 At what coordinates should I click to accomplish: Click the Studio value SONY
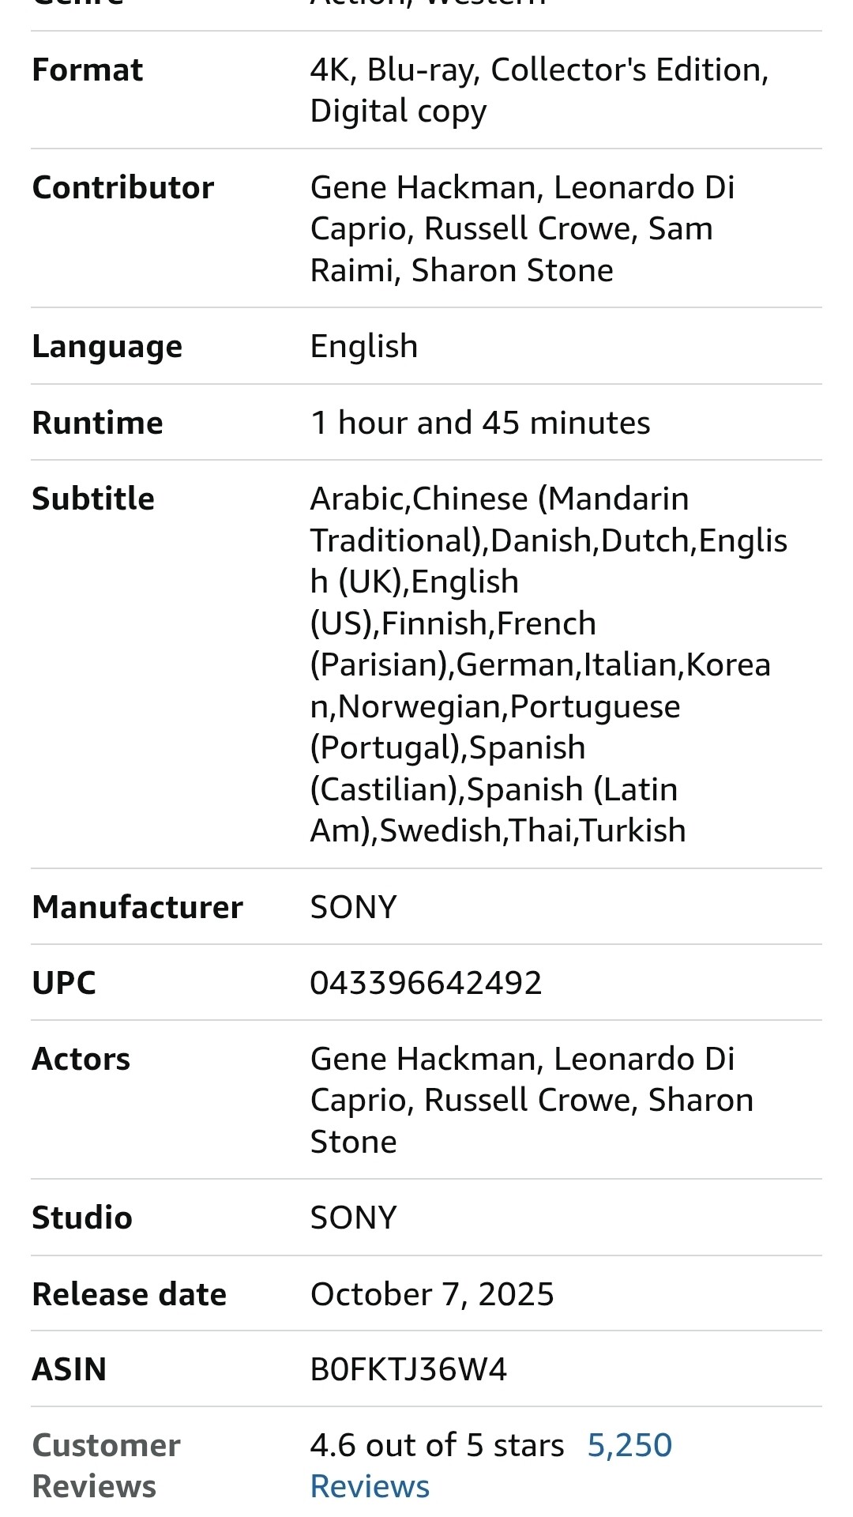[x=353, y=1218]
